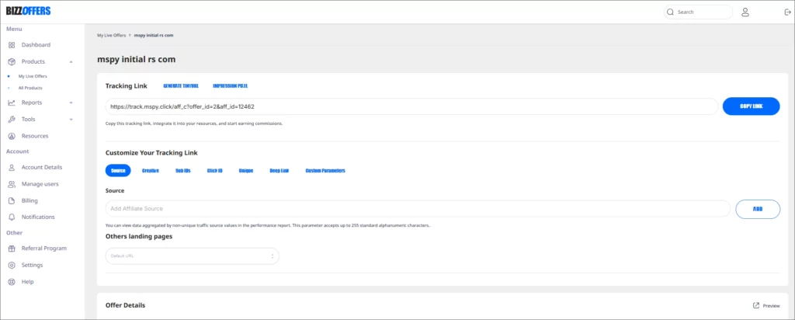Open Help in the sidebar

point(27,282)
